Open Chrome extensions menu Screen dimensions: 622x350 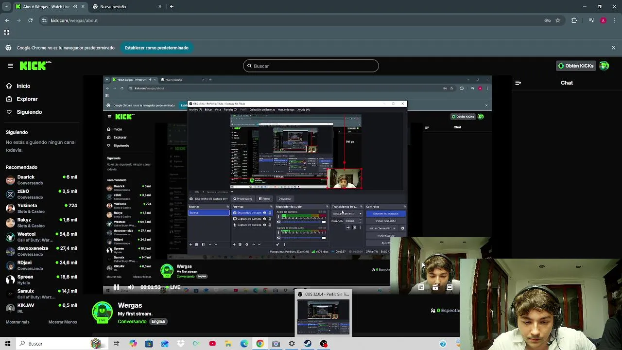[574, 20]
